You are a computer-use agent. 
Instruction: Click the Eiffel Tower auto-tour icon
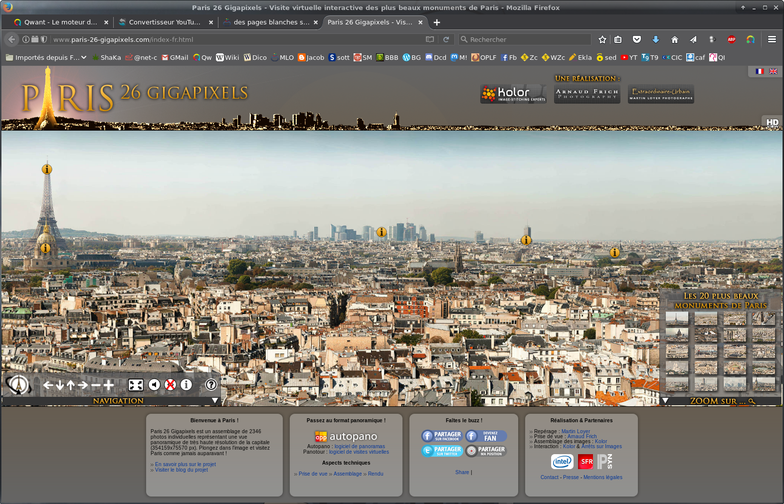pyautogui.click(x=19, y=385)
